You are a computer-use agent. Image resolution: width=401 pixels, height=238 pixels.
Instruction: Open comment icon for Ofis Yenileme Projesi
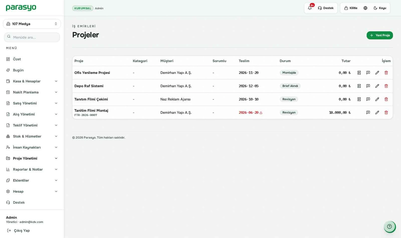click(368, 73)
